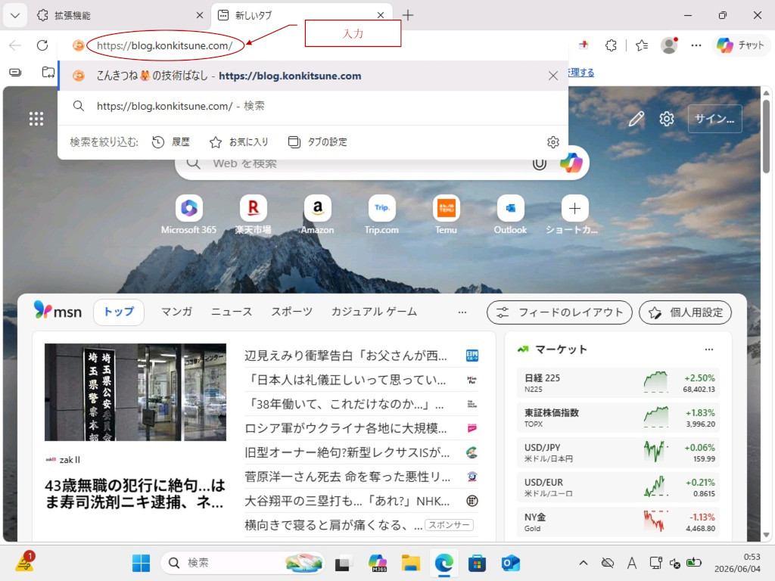
Task: Select こんきつねの技術ばなし suggestion
Action: coord(313,76)
